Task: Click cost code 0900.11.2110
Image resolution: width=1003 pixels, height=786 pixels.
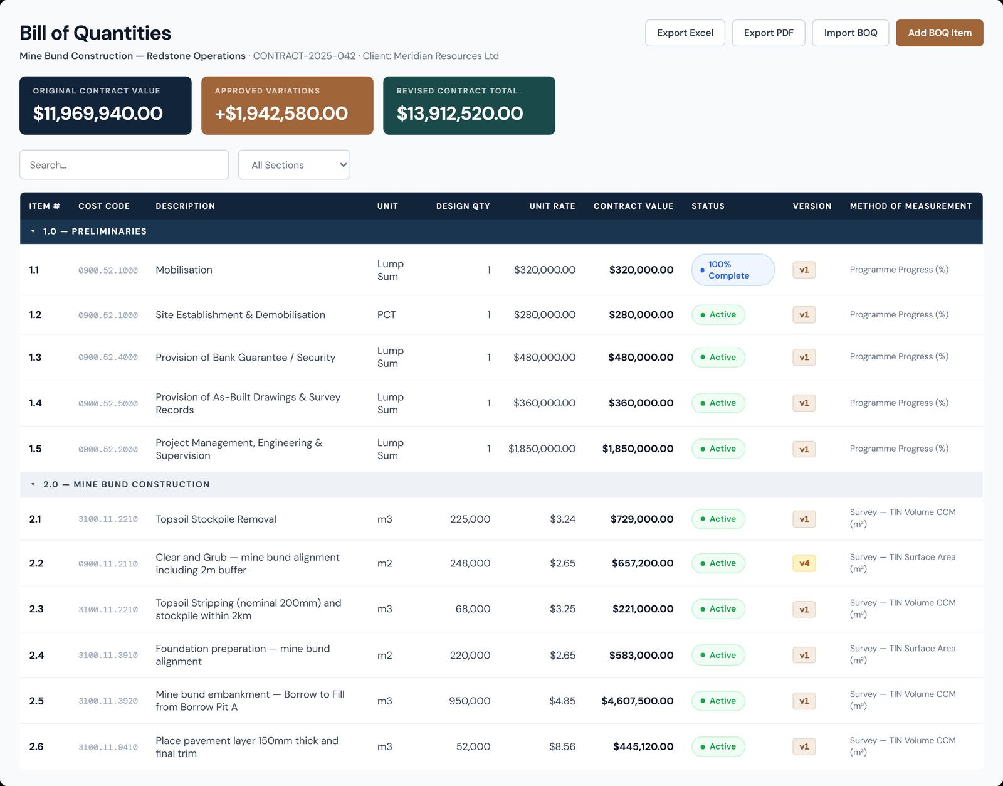Action: click(x=108, y=564)
